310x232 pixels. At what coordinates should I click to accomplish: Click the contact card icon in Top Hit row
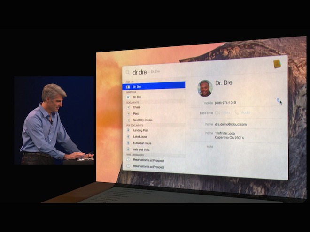(128, 87)
